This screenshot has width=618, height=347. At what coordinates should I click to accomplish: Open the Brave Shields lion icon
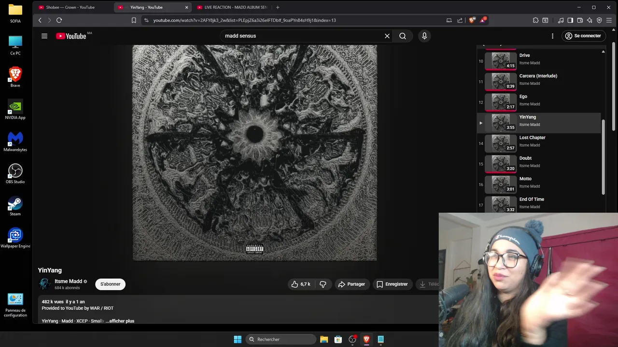472,20
